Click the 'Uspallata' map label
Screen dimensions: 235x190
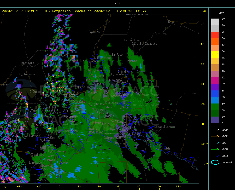tap(27, 63)
